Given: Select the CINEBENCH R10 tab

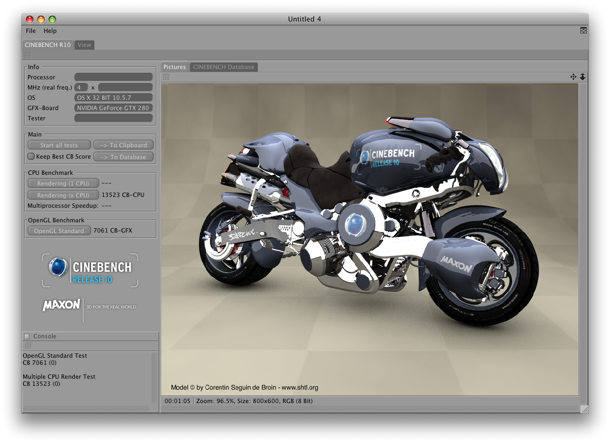Looking at the screenshot, I should point(48,45).
